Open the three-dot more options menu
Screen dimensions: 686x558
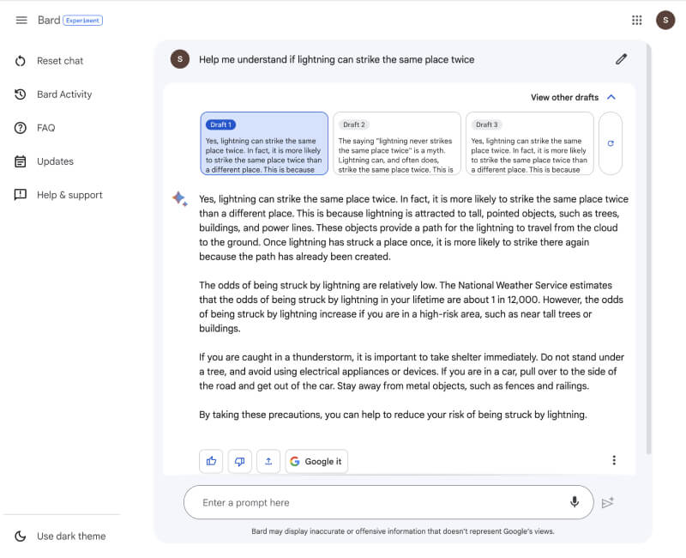[x=614, y=460]
